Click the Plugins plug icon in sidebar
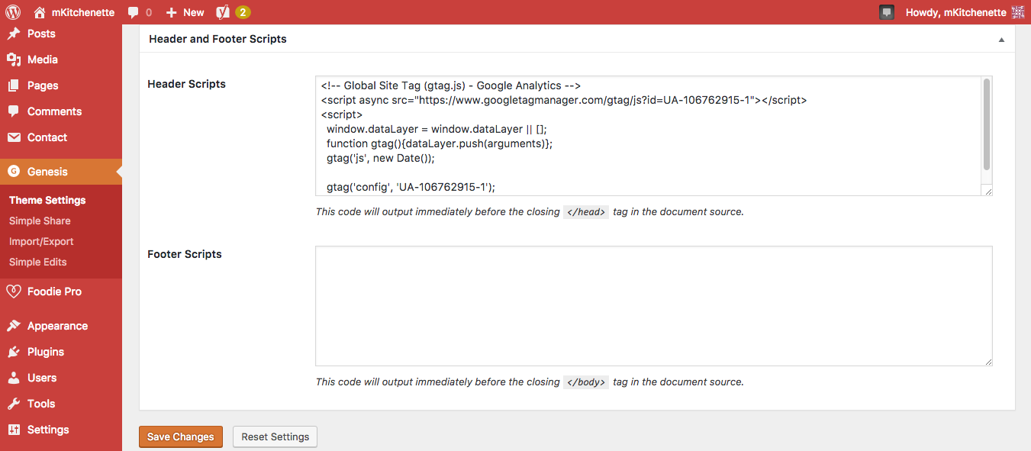This screenshot has width=1031, height=451. tap(13, 352)
